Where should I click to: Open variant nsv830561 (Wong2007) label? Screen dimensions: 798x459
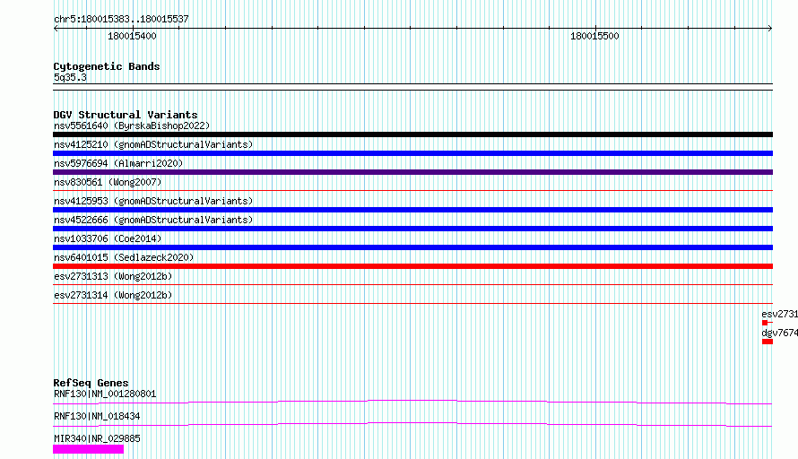(108, 182)
